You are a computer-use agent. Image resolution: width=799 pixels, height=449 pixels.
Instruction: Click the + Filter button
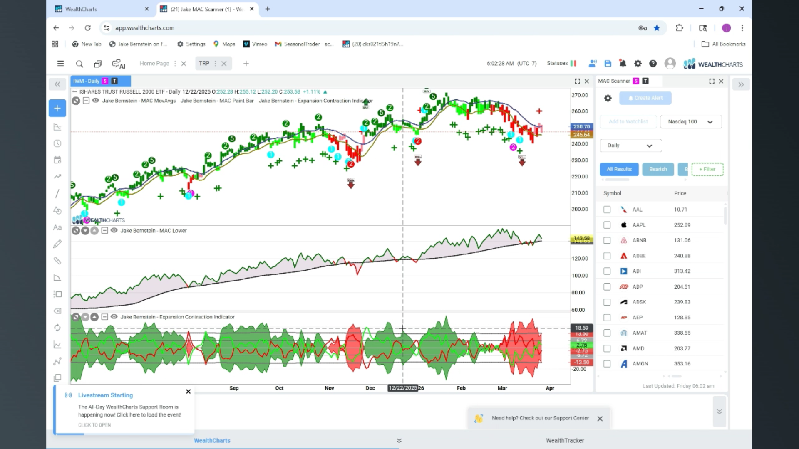pyautogui.click(x=707, y=169)
